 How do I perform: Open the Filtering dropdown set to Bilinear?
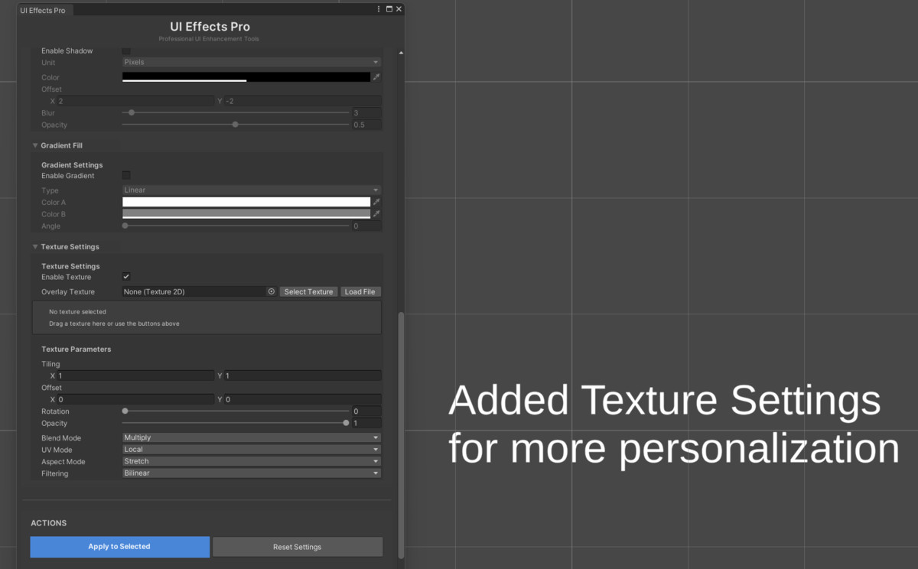(249, 473)
